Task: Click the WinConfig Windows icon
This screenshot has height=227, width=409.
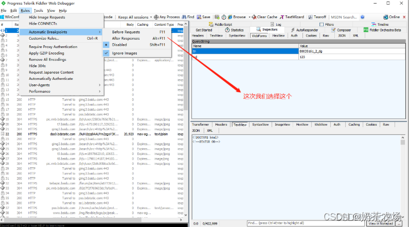Action: [2, 17]
